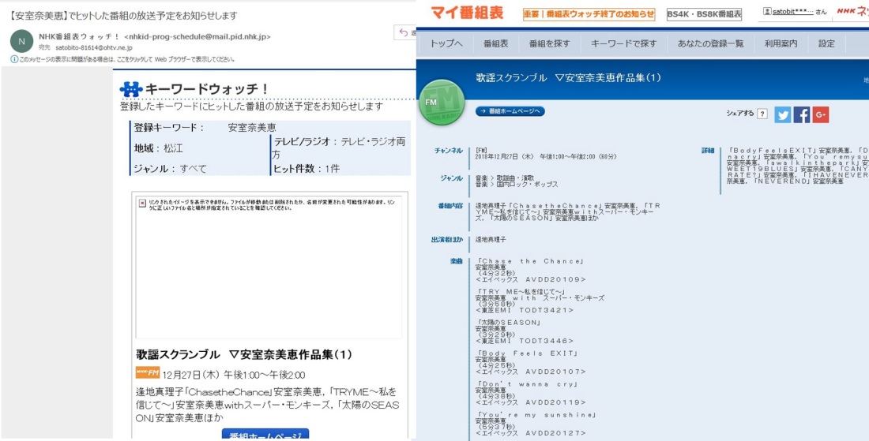Click the チャンネル label
The image size is (869, 441).
[x=449, y=150]
